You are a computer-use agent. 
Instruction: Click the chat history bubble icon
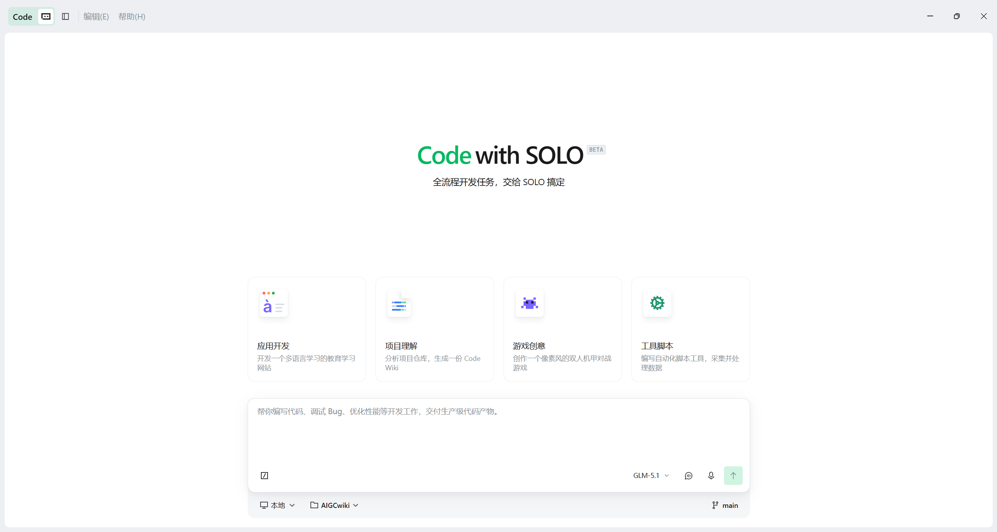tap(689, 475)
